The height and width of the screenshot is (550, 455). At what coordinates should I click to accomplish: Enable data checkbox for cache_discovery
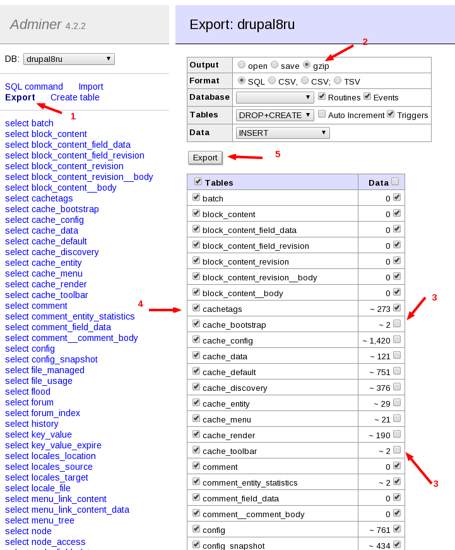pos(397,386)
